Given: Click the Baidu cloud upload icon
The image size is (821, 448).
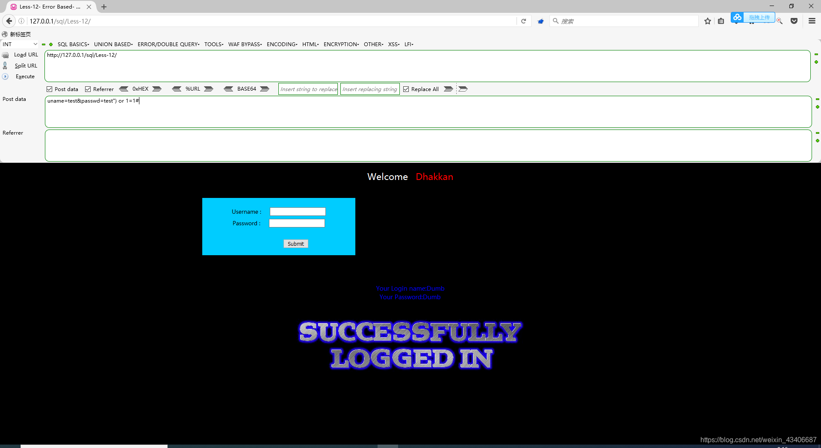Looking at the screenshot, I should pyautogui.click(x=737, y=17).
